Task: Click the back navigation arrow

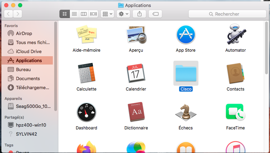Action: tap(8, 14)
